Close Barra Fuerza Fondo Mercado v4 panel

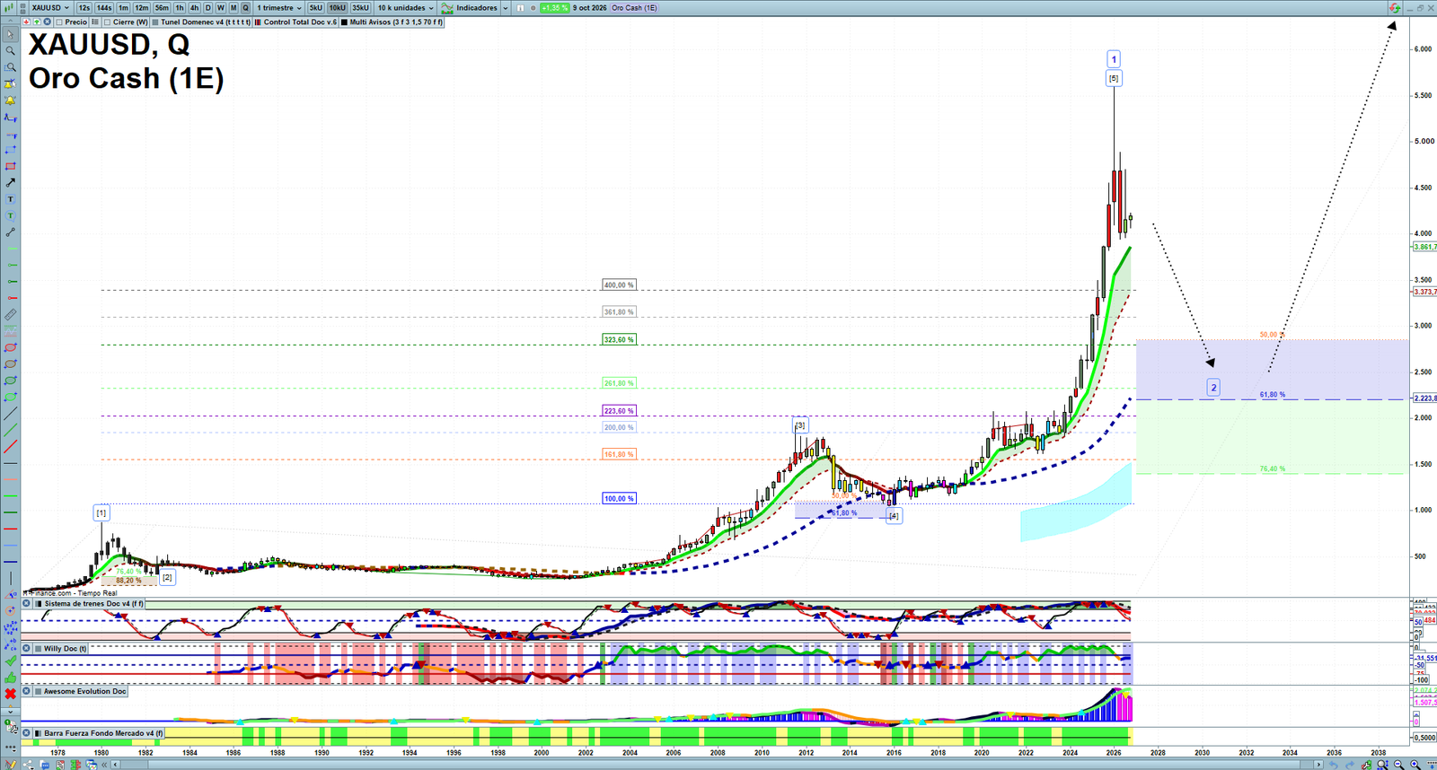tap(27, 733)
